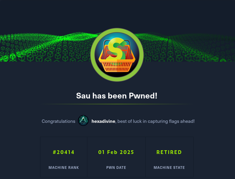Click the PWN DATE label

pyautogui.click(x=116, y=167)
